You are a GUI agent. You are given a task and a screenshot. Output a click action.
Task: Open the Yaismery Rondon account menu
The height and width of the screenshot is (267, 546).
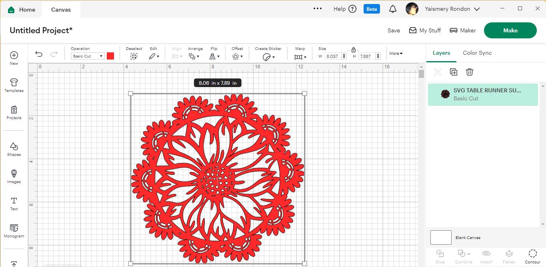coord(443,9)
